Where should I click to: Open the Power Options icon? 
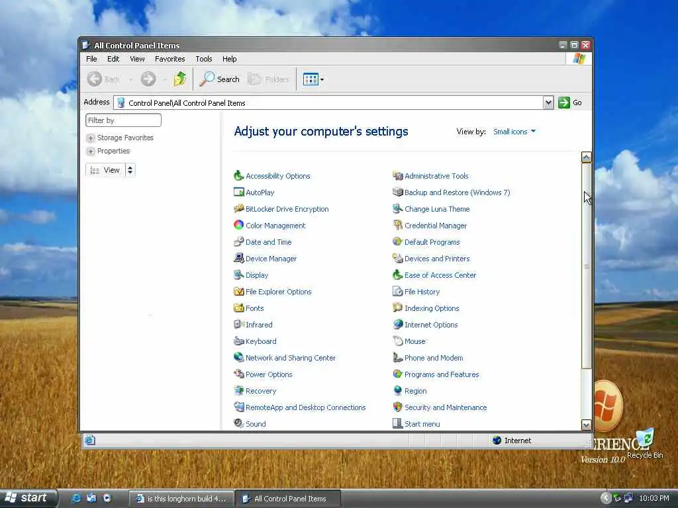coord(238,374)
